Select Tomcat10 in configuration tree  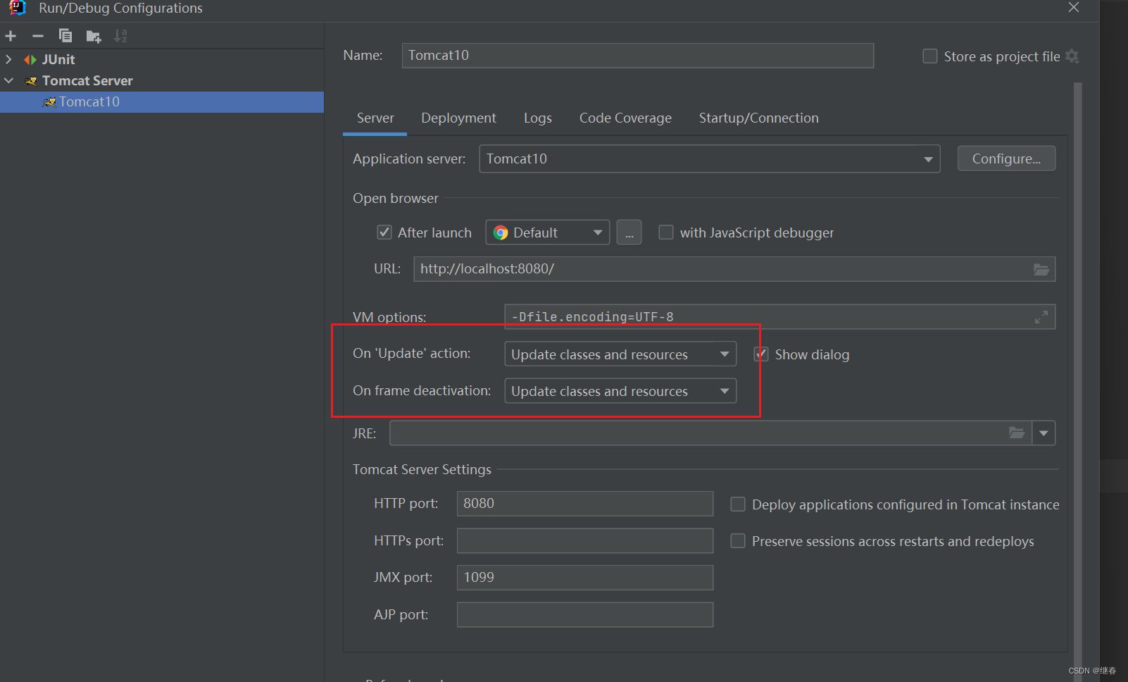[162, 102]
